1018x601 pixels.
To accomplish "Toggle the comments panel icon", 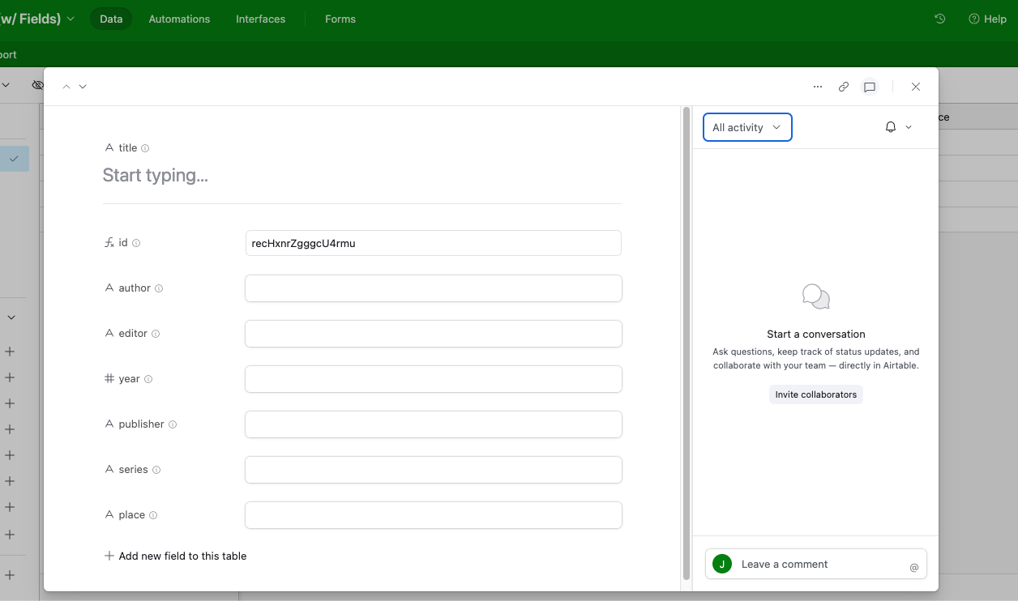I will (870, 87).
